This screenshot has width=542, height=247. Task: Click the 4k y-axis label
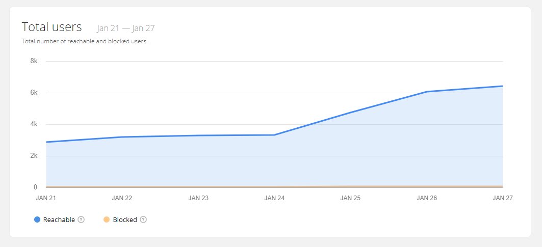[34, 124]
